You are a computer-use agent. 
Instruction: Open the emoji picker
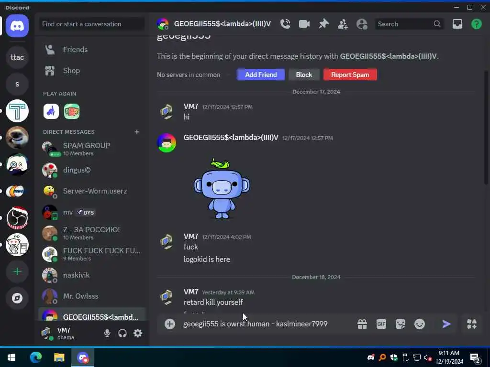419,324
